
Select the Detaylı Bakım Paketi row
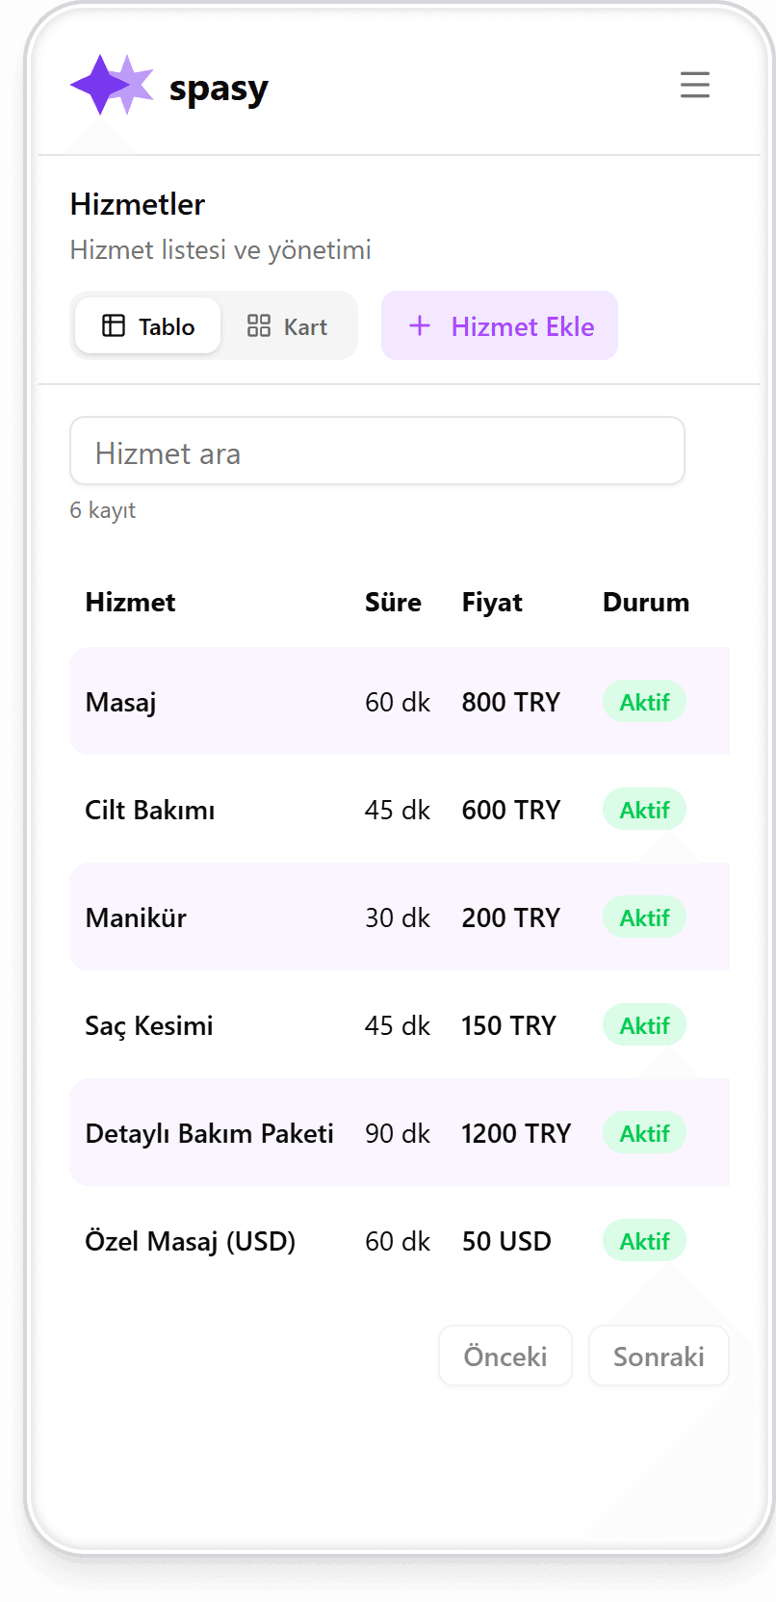tap(289, 1133)
